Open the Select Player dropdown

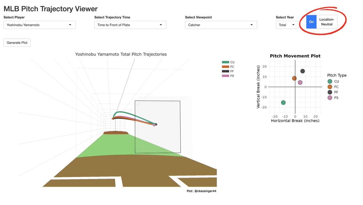(x=40, y=25)
